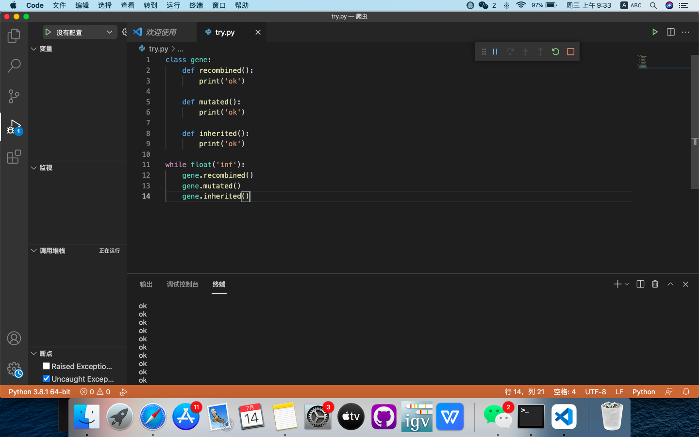Place cursor on line 11 while statement

point(205,165)
